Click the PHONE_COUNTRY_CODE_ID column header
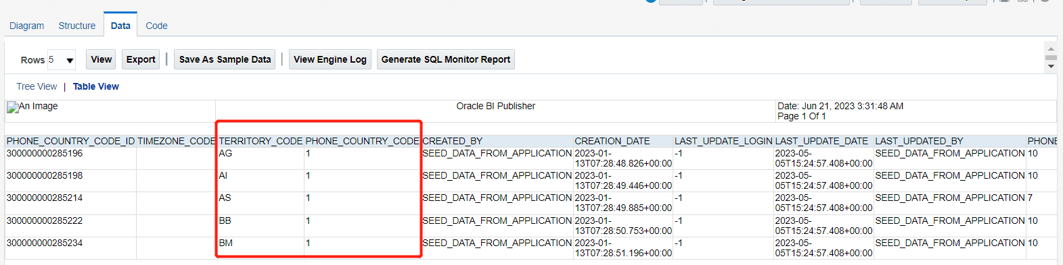 click(71, 141)
